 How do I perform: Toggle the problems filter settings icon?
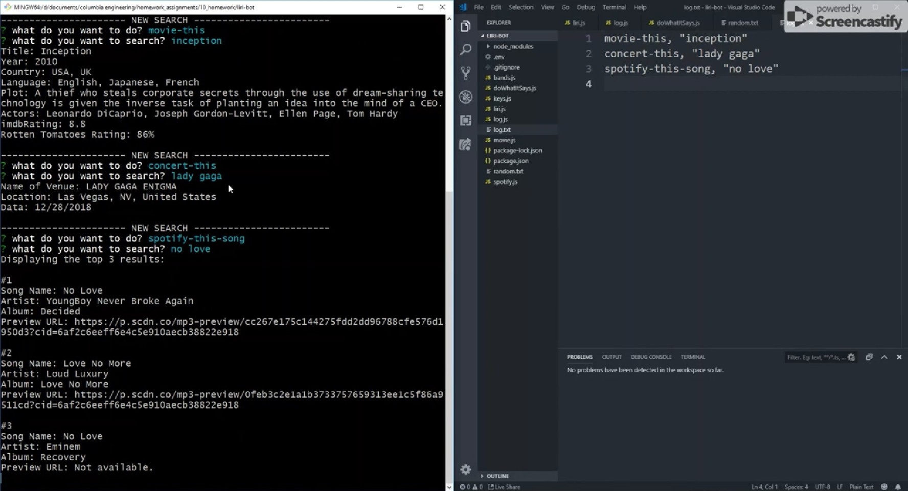click(x=851, y=357)
